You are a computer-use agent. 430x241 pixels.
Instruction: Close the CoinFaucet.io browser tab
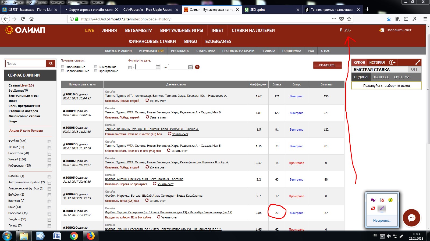[x=177, y=10]
